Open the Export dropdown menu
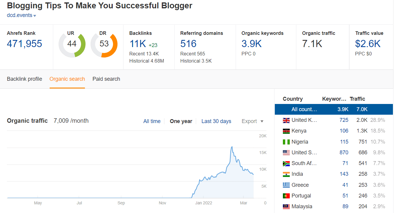401x213 pixels. (252, 121)
